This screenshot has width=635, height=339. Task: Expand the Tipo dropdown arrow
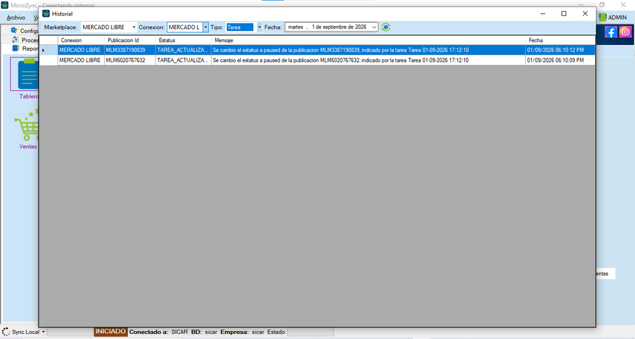click(x=260, y=27)
